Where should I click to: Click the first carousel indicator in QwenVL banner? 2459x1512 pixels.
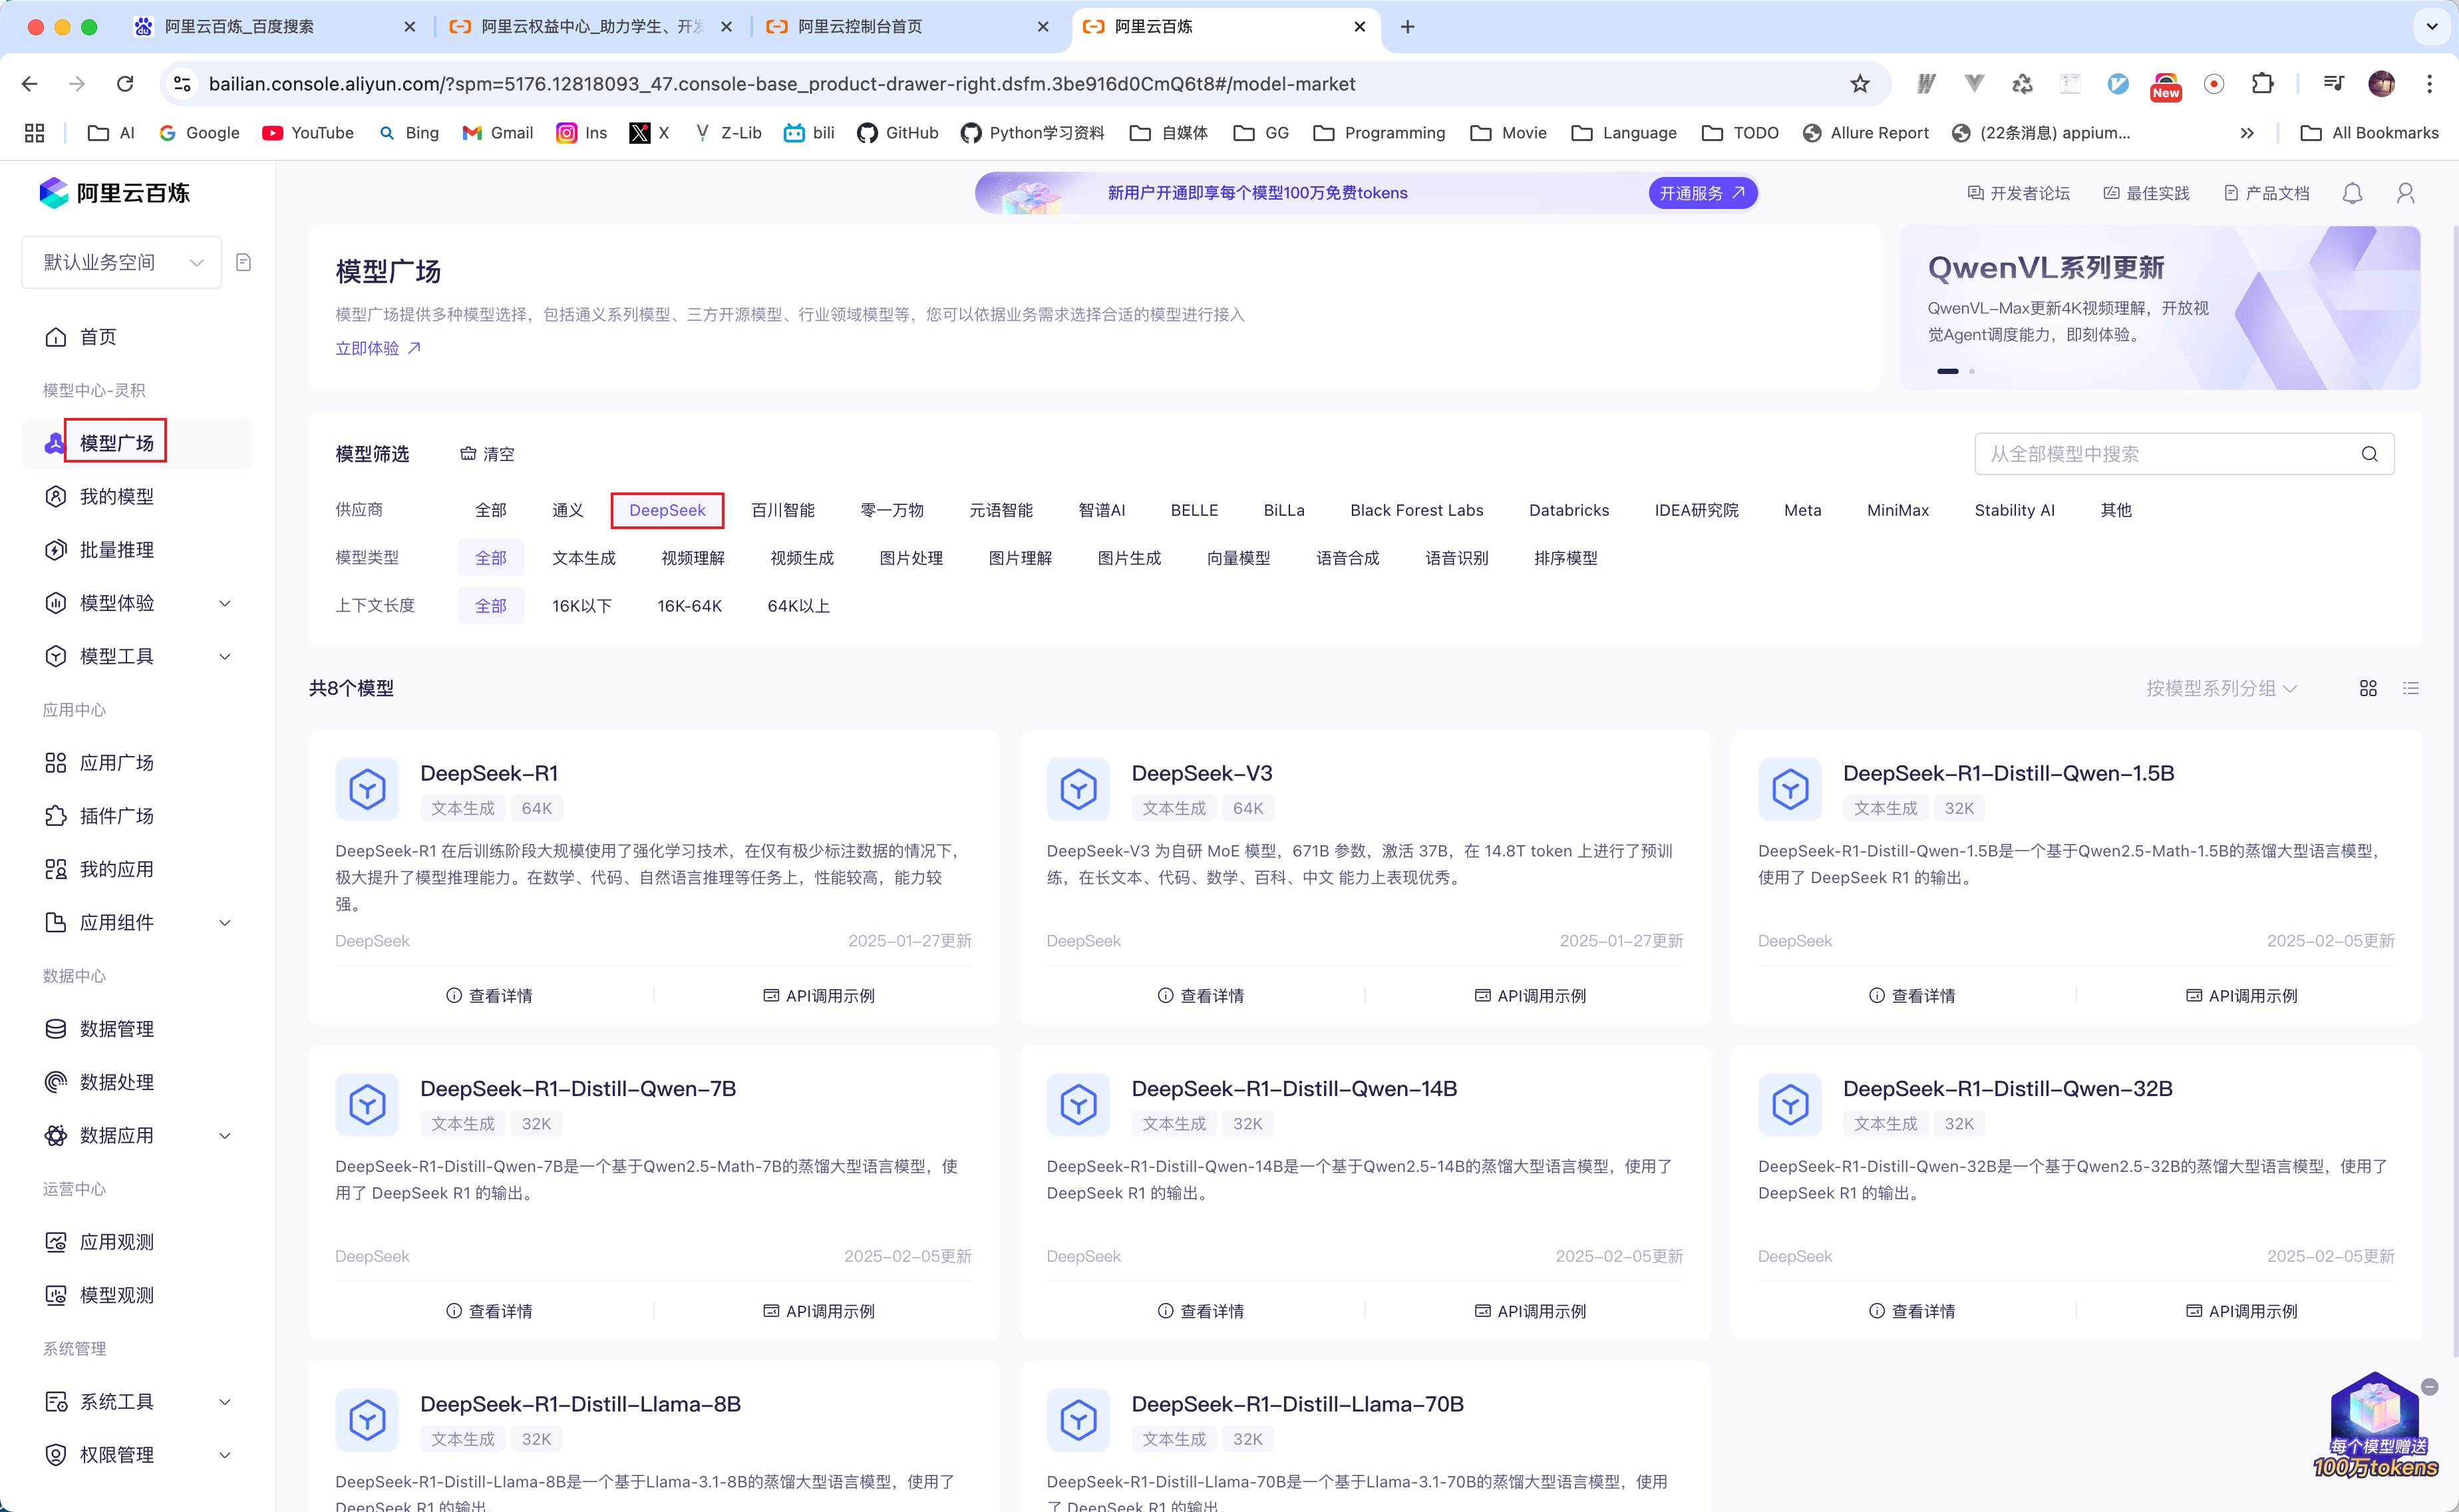tap(1947, 371)
